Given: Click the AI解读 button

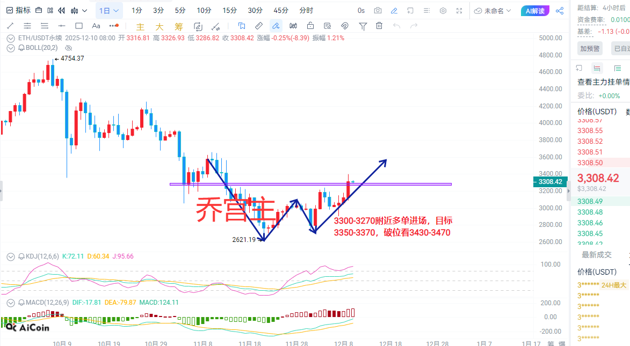Looking at the screenshot, I should [x=535, y=11].
